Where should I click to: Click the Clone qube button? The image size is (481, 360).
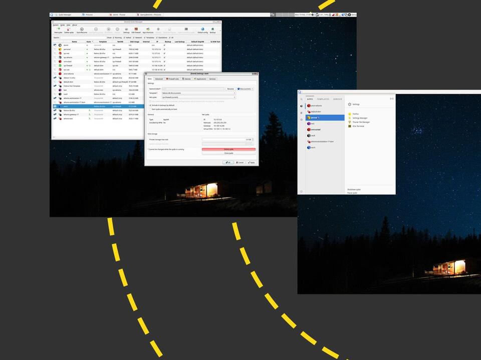click(229, 153)
